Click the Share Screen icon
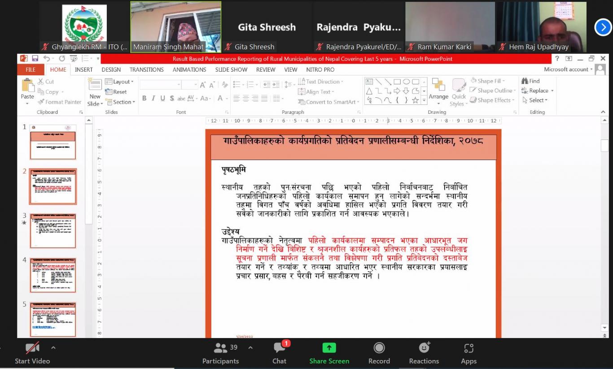Image resolution: width=613 pixels, height=369 pixels. click(x=329, y=348)
